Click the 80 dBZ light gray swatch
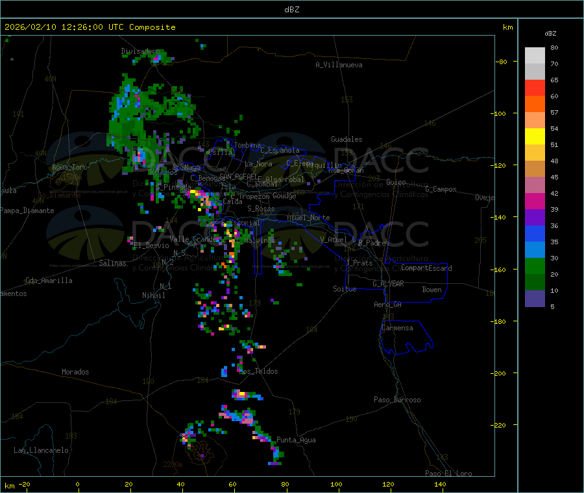Screen dimensions: 584x493 [535, 56]
